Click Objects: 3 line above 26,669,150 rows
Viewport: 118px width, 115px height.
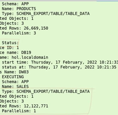coord(12,23)
